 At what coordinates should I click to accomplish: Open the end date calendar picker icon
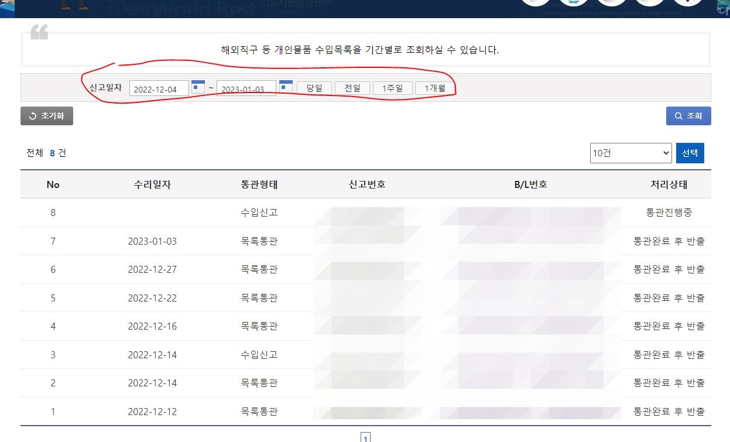286,86
